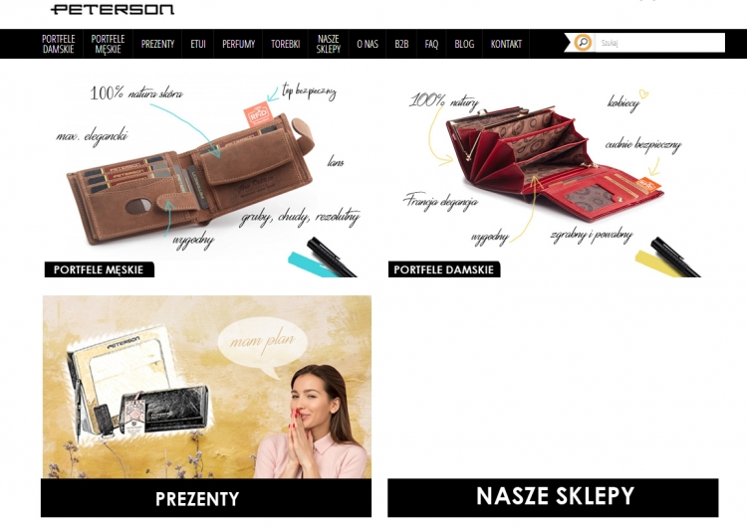Select Torebki in the top menu
The image size is (747, 527).
(286, 44)
